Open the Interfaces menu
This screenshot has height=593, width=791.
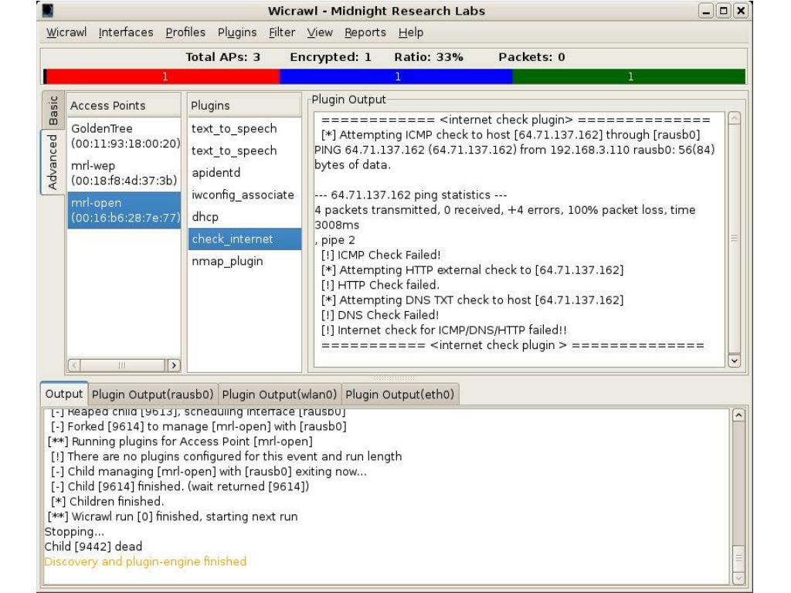pos(126,32)
